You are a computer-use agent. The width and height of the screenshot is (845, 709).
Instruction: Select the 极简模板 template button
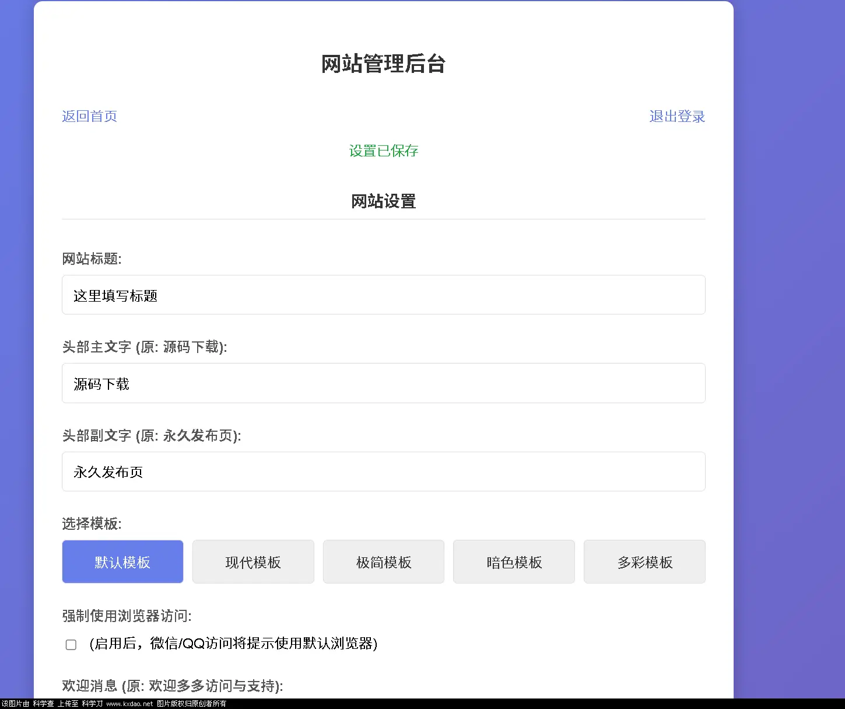[x=383, y=561]
